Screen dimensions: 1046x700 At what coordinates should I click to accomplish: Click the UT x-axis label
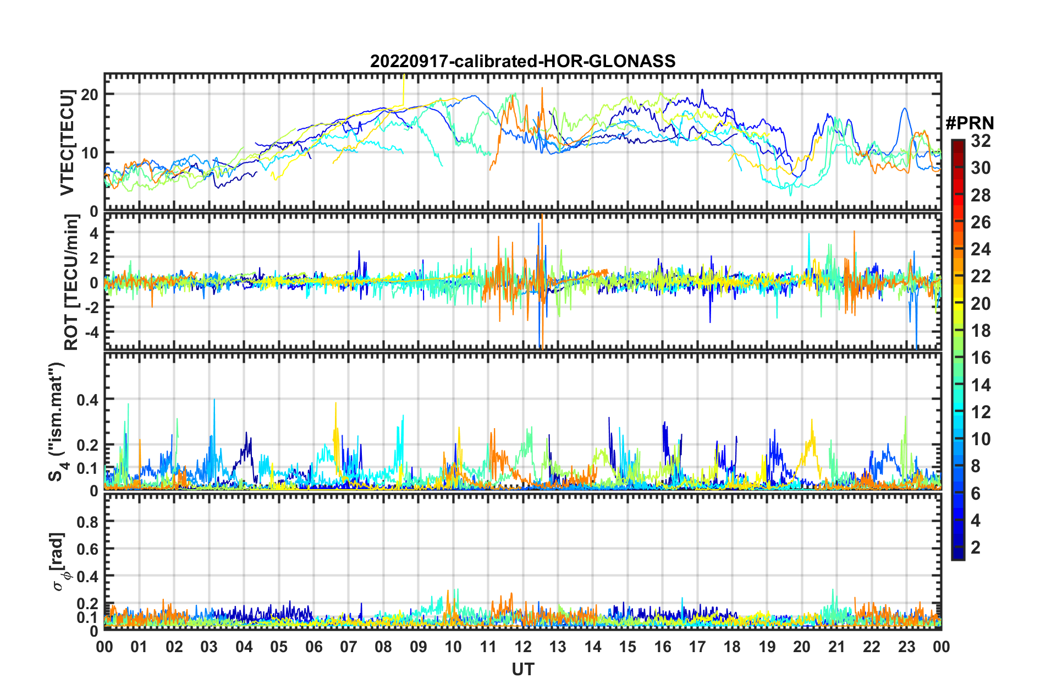click(x=522, y=669)
